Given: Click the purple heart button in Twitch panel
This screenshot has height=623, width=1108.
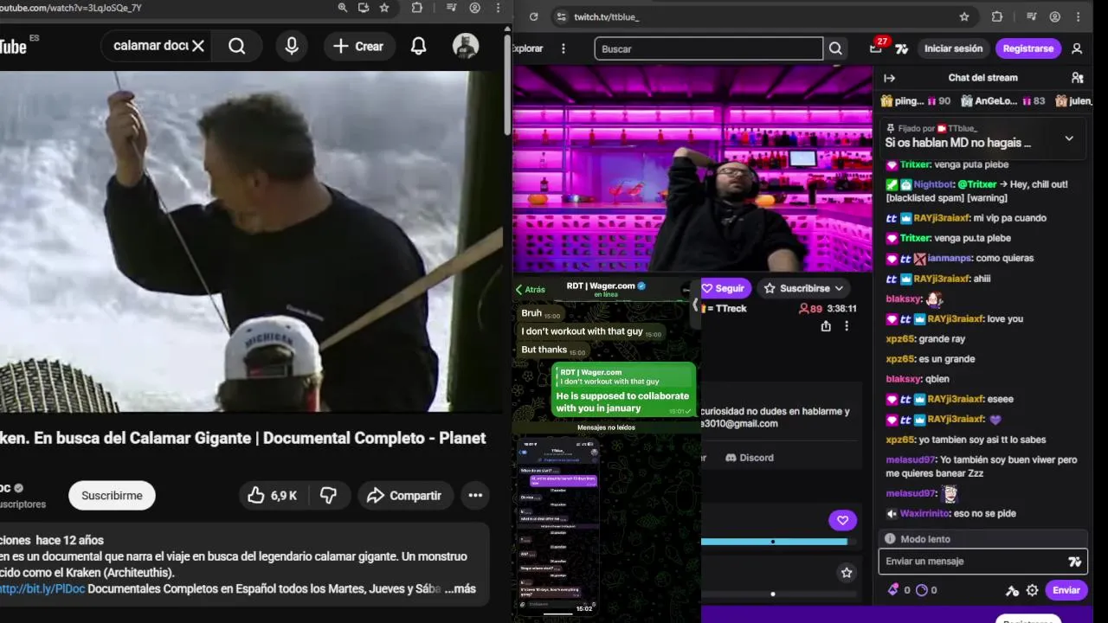Looking at the screenshot, I should click(x=842, y=520).
